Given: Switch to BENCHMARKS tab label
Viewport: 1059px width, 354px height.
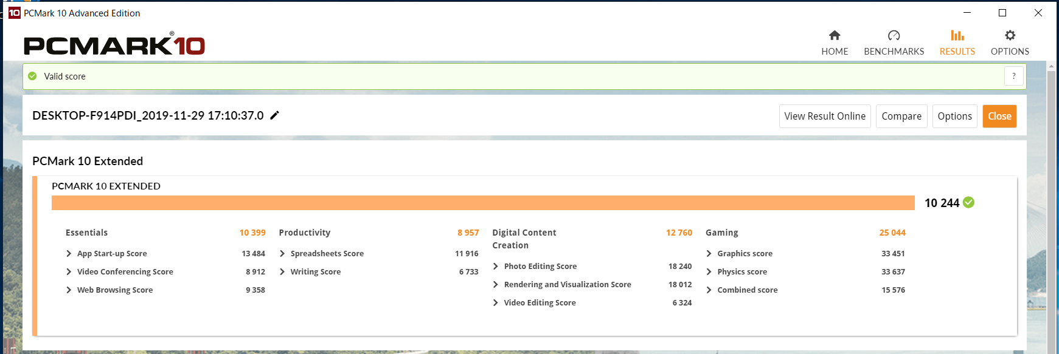Looking at the screenshot, I should pyautogui.click(x=894, y=52).
